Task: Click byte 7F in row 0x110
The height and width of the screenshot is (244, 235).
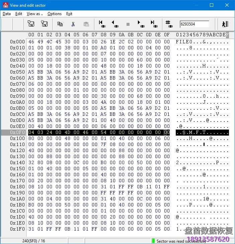Action: click(103, 144)
